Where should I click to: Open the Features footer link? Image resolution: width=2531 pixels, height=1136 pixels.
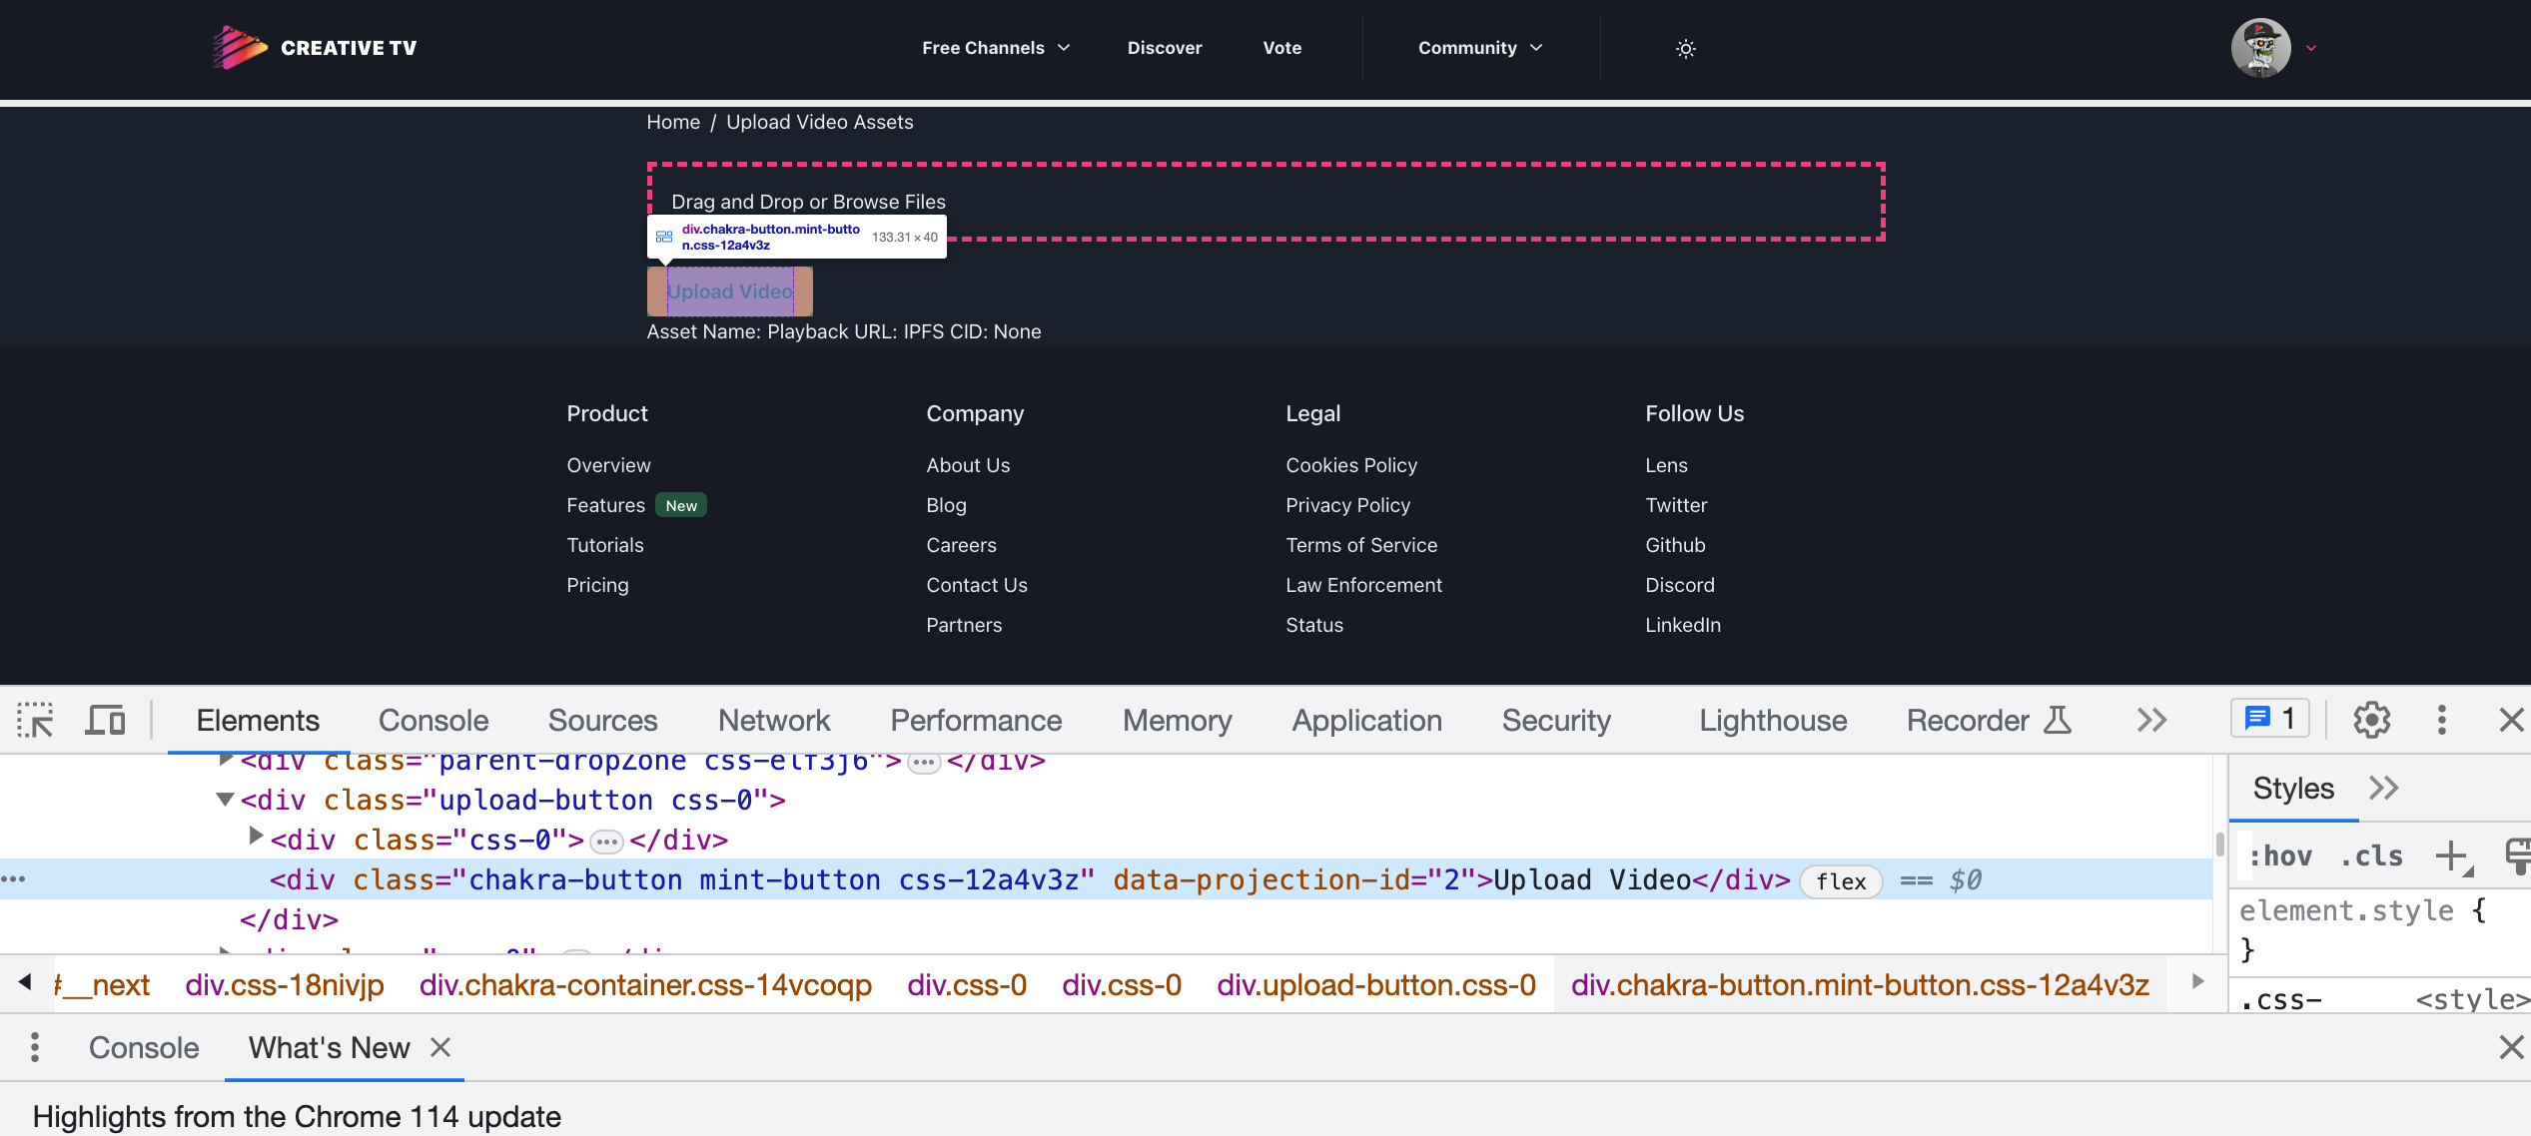605,505
